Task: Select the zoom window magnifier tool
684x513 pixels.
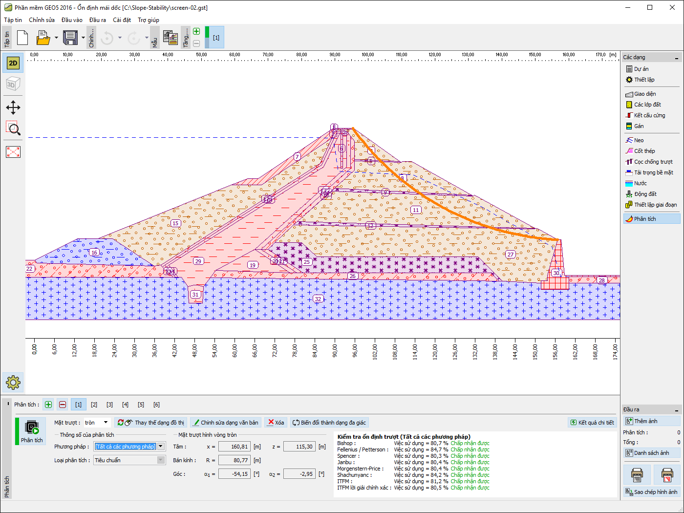Action: (x=13, y=128)
